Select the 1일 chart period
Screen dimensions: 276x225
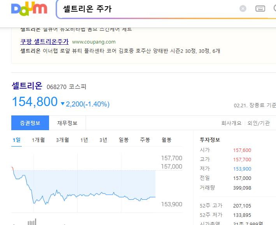[x=17, y=140]
